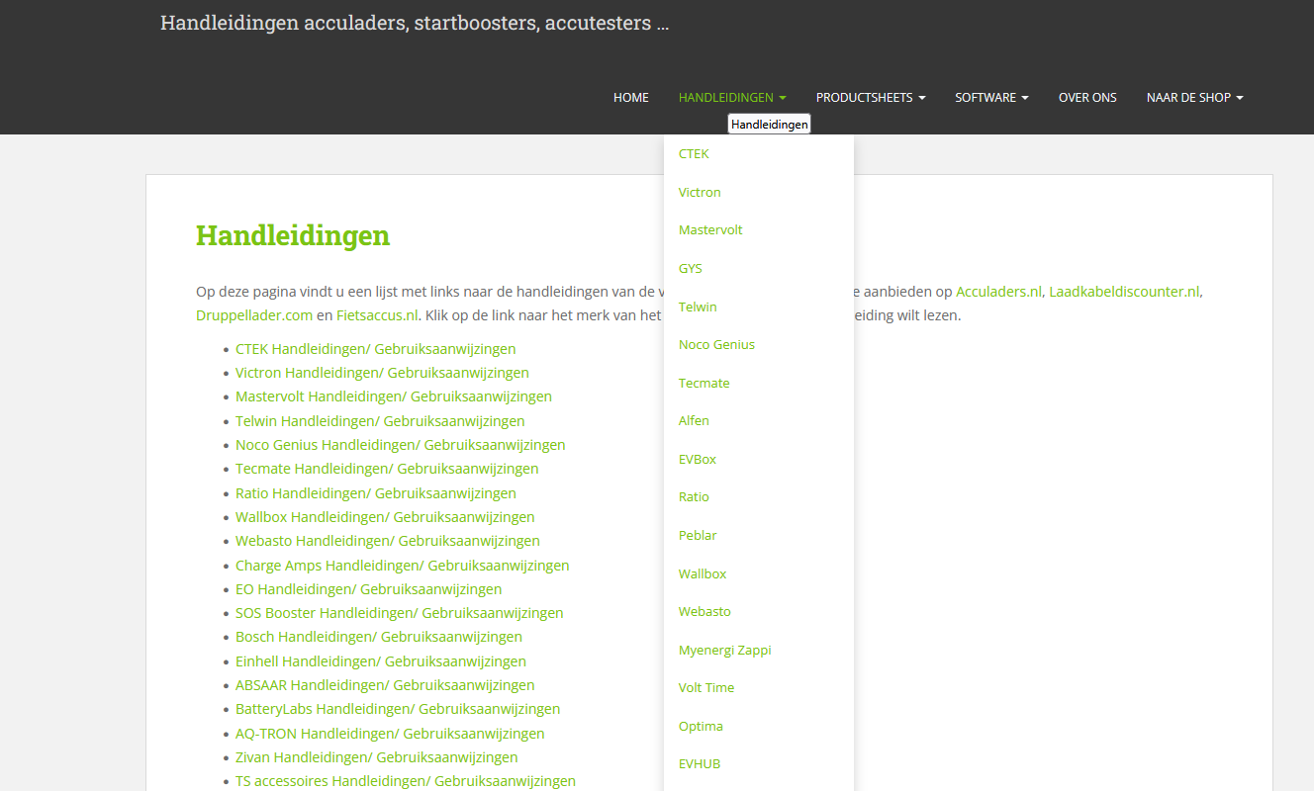Visit the Laadkabeldiscounter.nl link
The width and height of the screenshot is (1314, 791).
click(1125, 292)
